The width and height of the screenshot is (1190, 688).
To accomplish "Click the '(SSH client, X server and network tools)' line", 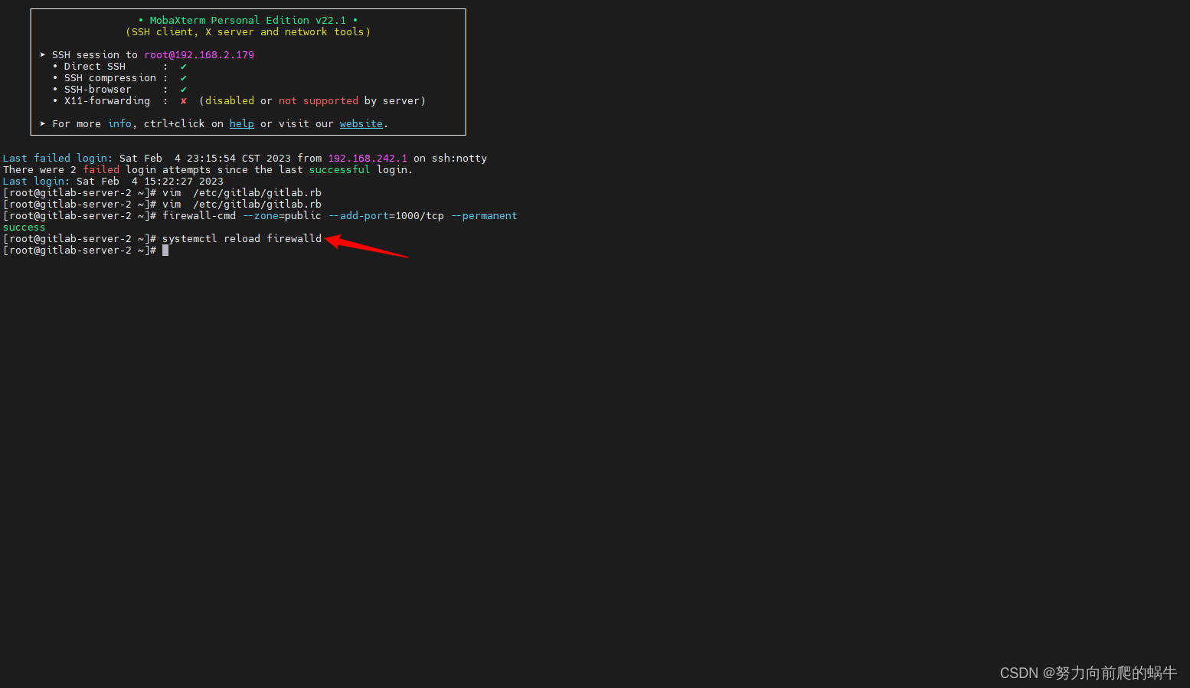I will (x=248, y=32).
